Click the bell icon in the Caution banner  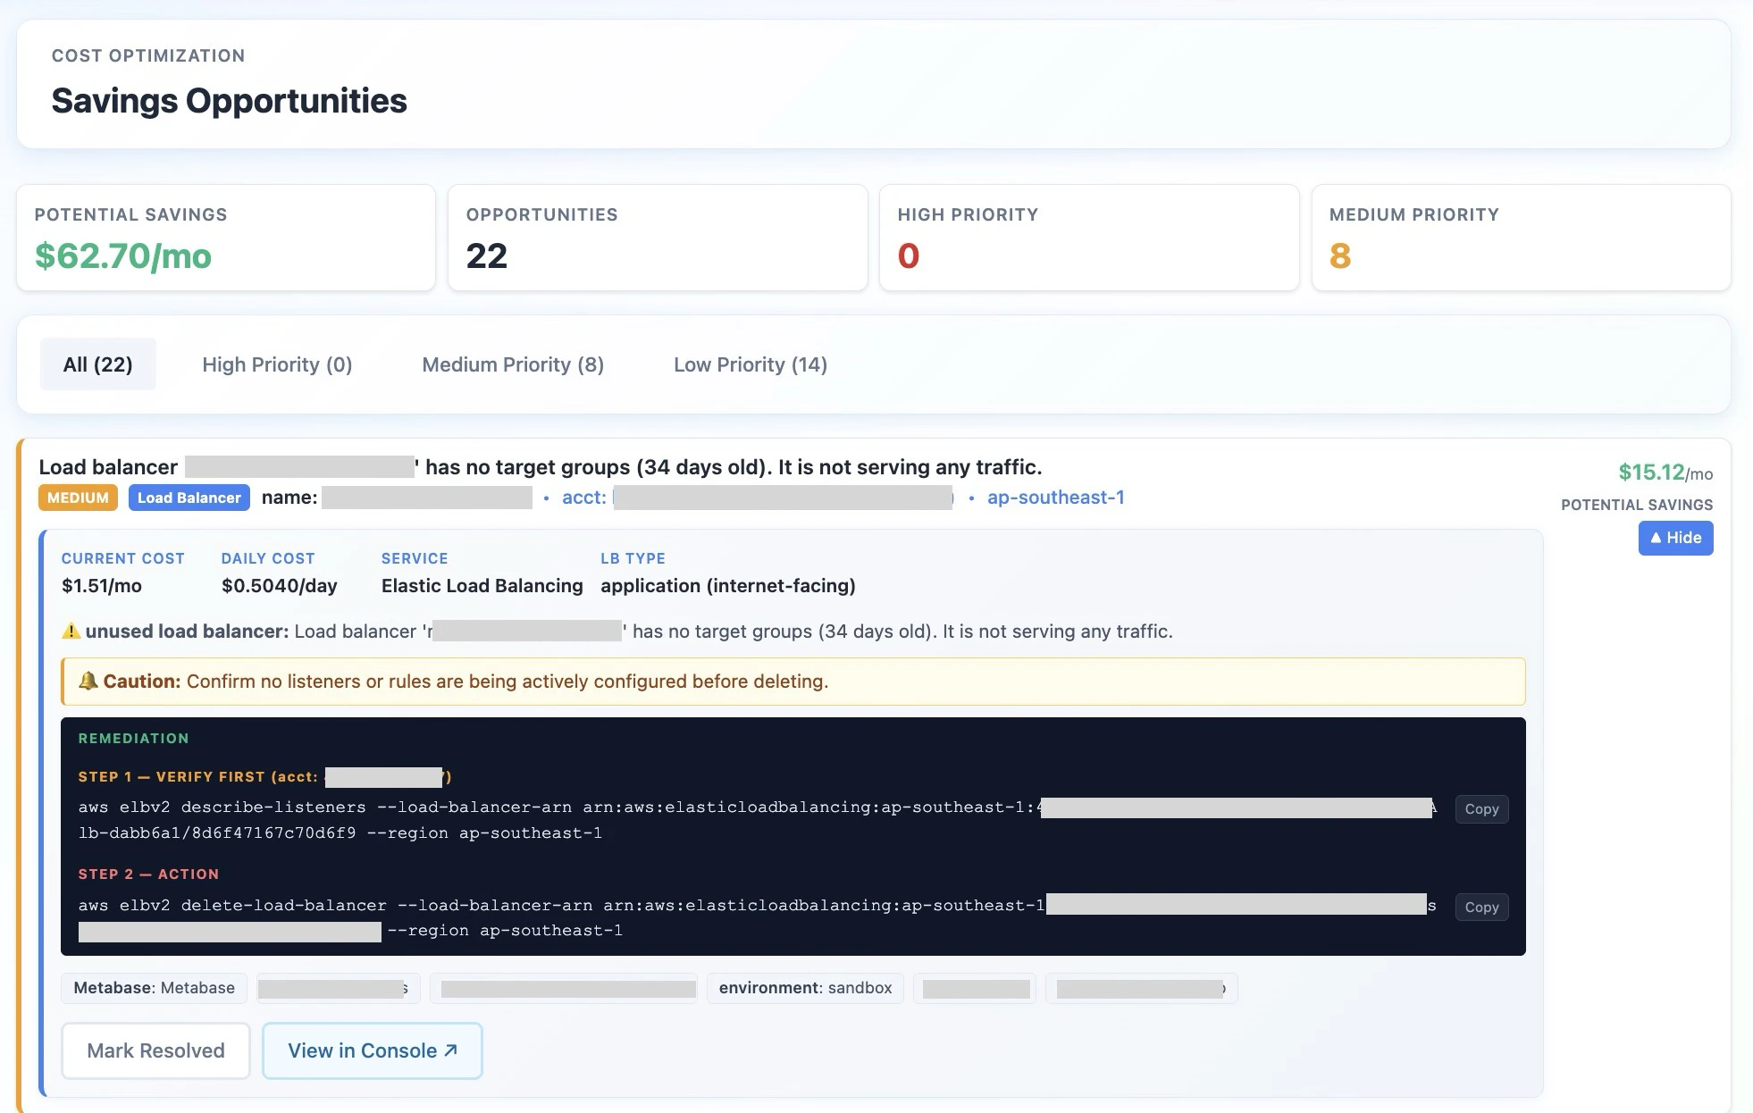pyautogui.click(x=88, y=681)
